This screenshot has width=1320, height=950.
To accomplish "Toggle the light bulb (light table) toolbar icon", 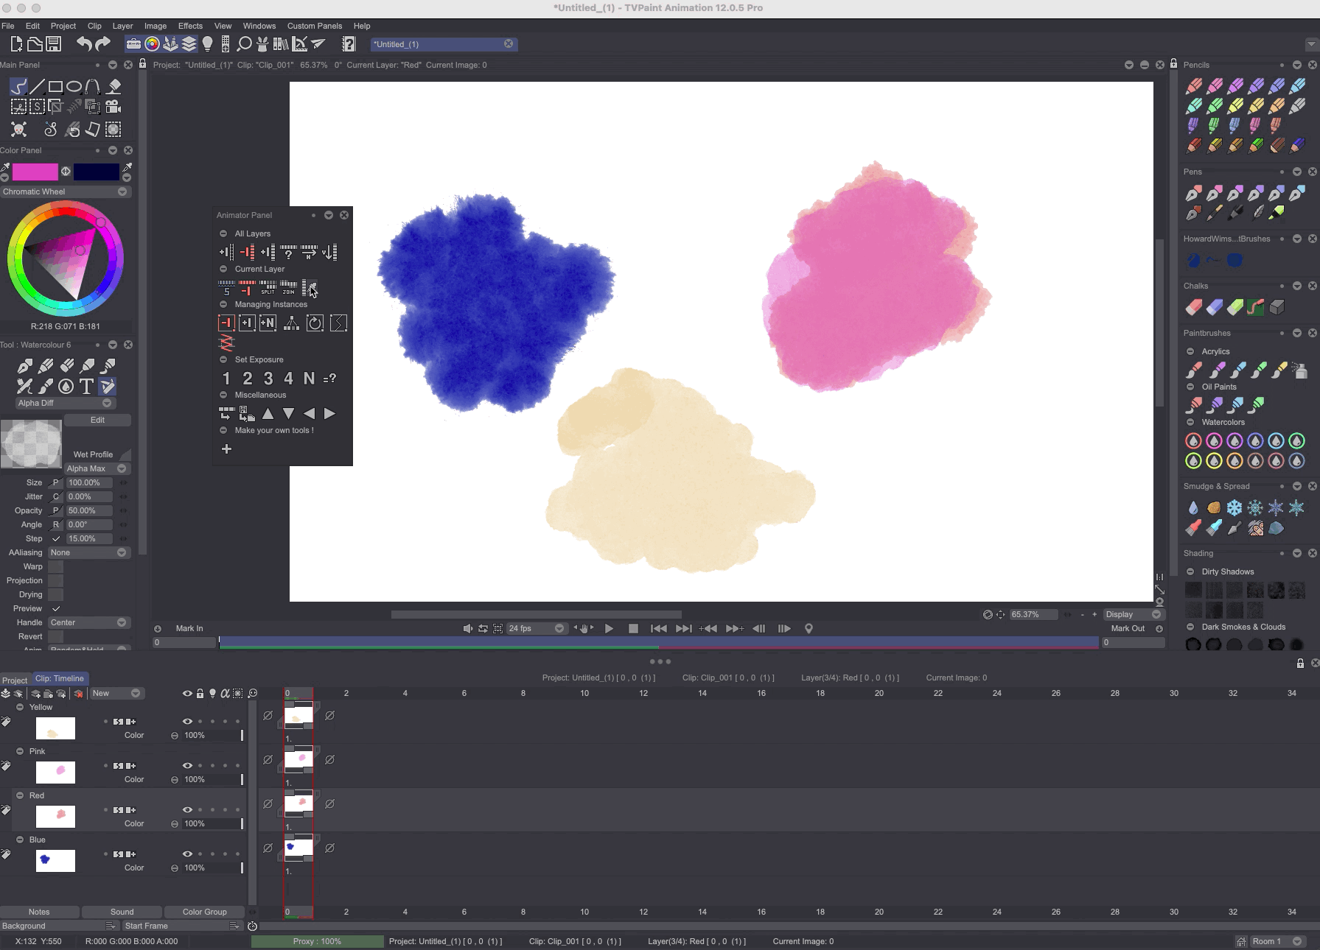I will pyautogui.click(x=209, y=43).
